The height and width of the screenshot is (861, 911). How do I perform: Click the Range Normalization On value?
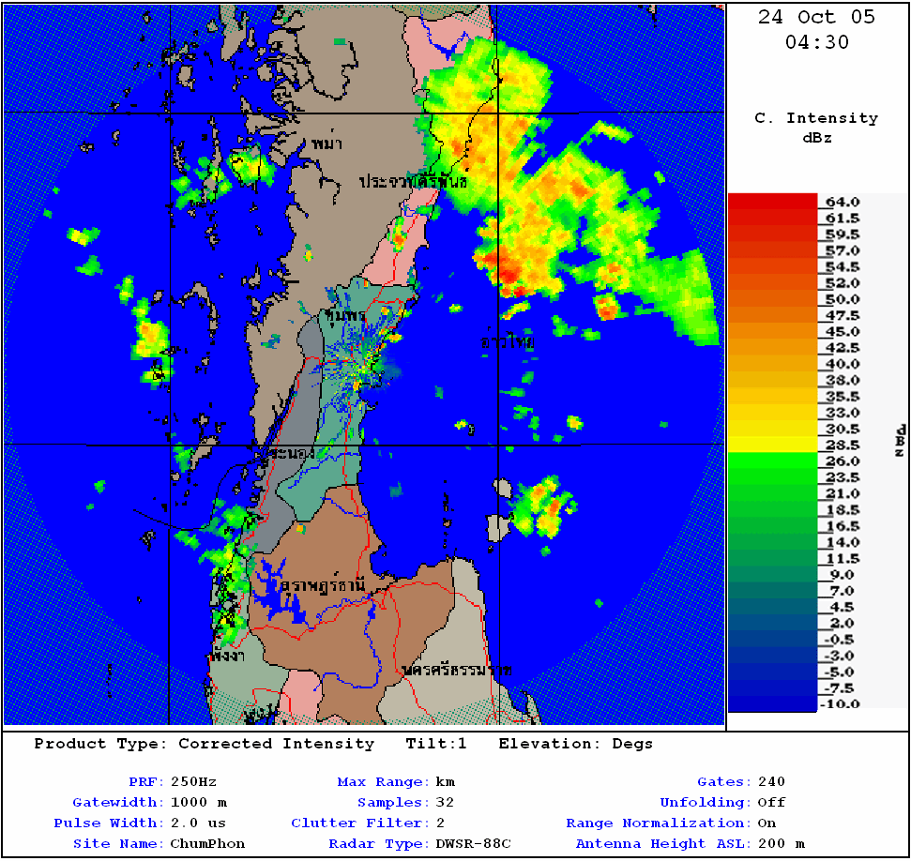click(x=767, y=823)
